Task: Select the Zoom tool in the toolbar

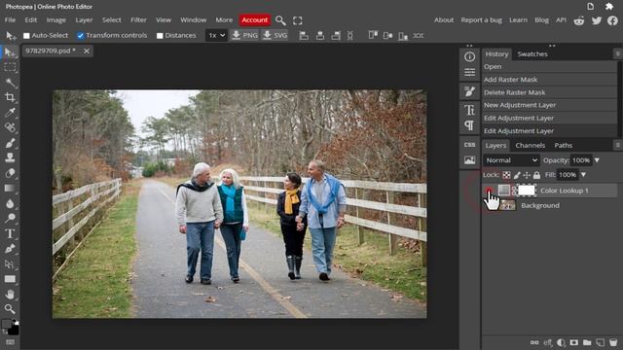Action: point(10,309)
